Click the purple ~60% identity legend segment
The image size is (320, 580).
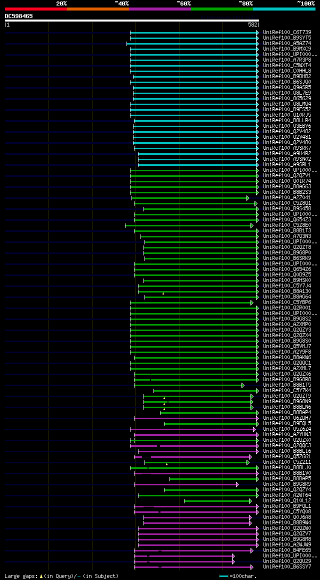(x=160, y=9)
